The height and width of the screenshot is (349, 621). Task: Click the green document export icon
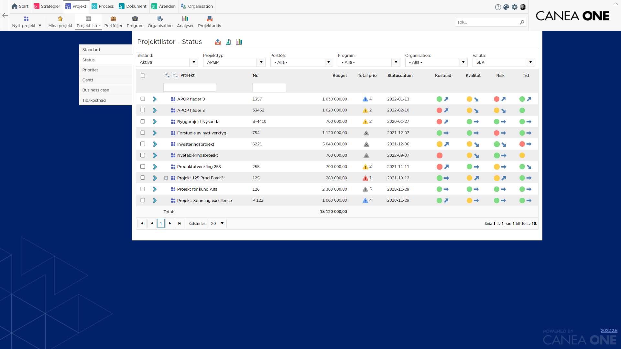(228, 42)
